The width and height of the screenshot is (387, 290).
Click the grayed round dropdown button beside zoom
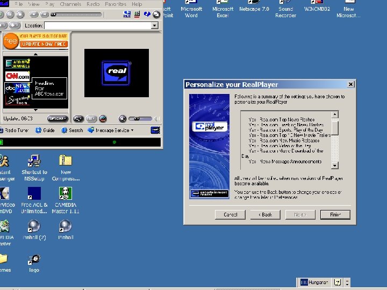(x=91, y=119)
